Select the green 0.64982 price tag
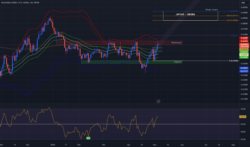Viewport: 250px width, 147px height. click(244, 57)
